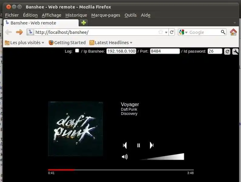This screenshot has width=241, height=182.
Task: Refresh the Banshee connection settings
Action: [x=227, y=51]
